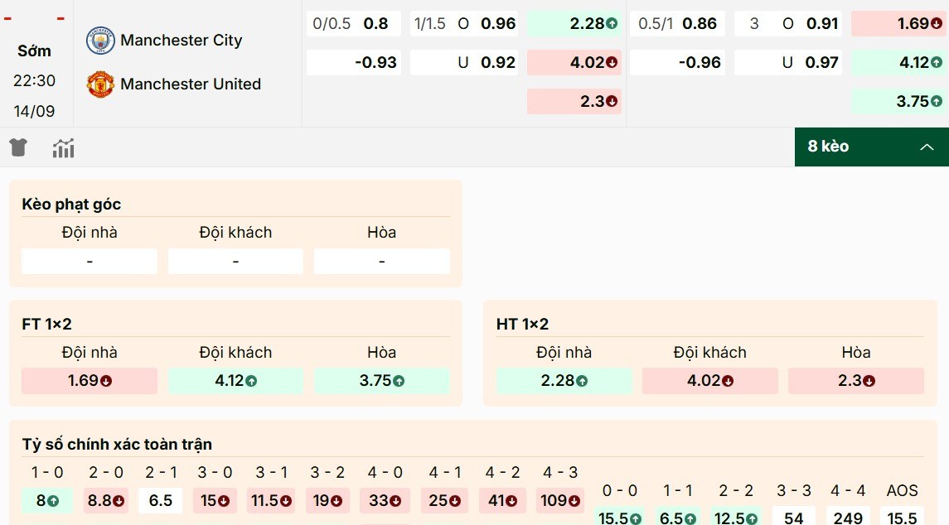Click the 1.69 home odds in FT 1x2

pyautogui.click(x=89, y=381)
